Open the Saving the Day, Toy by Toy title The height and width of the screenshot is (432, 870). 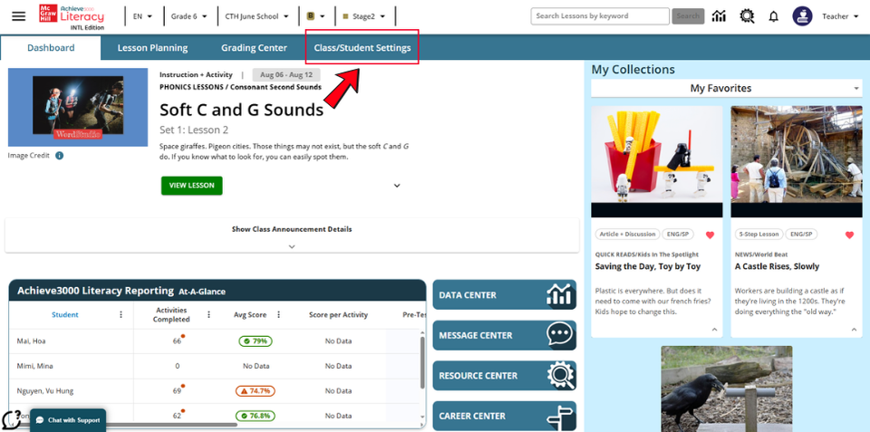647,266
